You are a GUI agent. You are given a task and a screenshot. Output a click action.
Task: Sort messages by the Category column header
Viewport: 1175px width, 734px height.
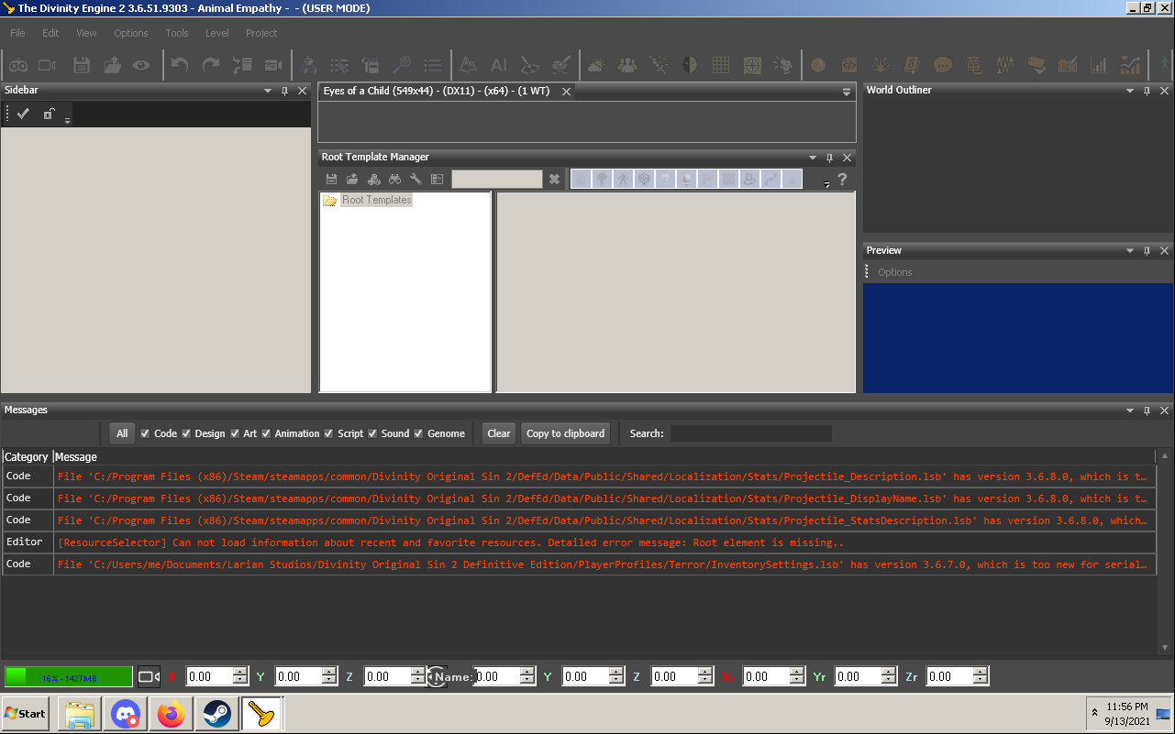(x=26, y=456)
